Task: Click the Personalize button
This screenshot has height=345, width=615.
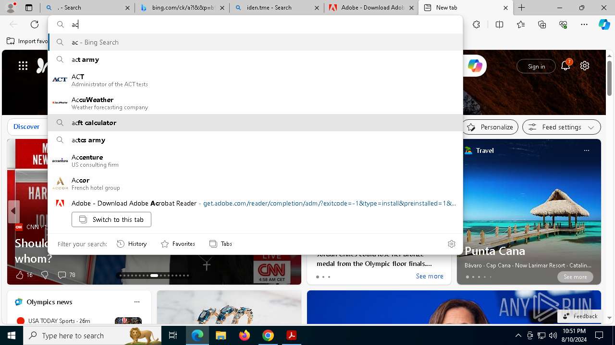Action: point(490,127)
